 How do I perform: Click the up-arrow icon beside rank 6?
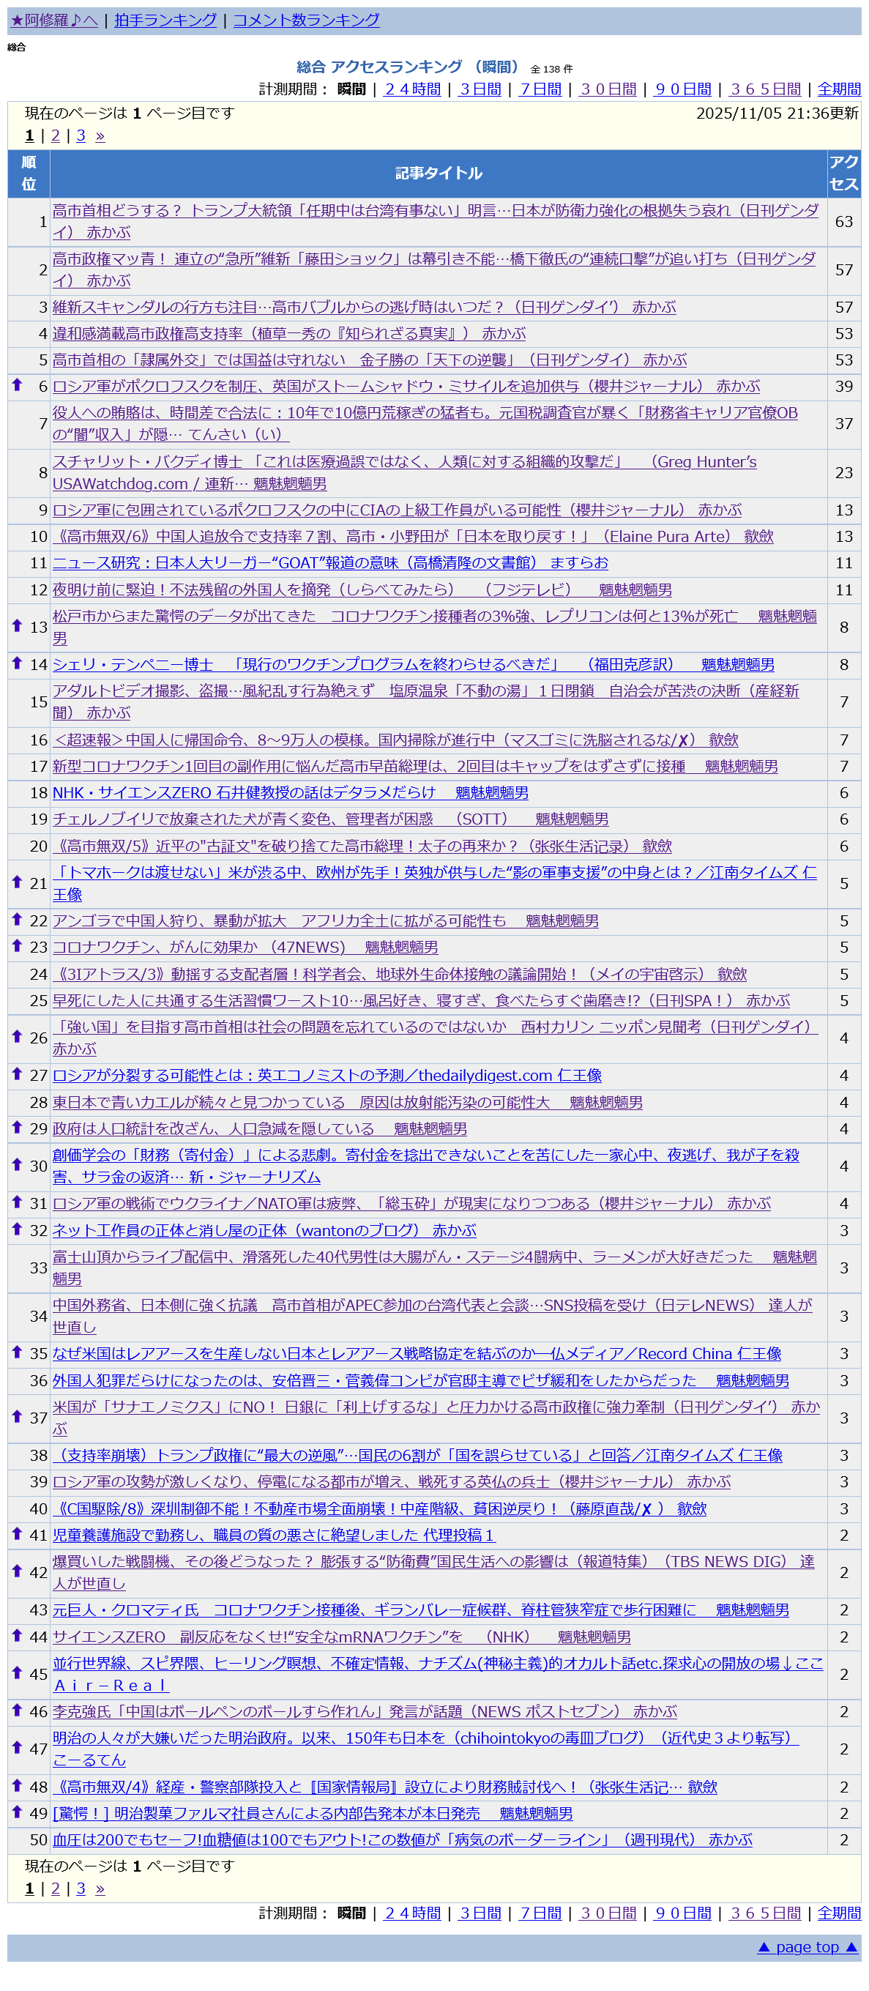coord(17,384)
